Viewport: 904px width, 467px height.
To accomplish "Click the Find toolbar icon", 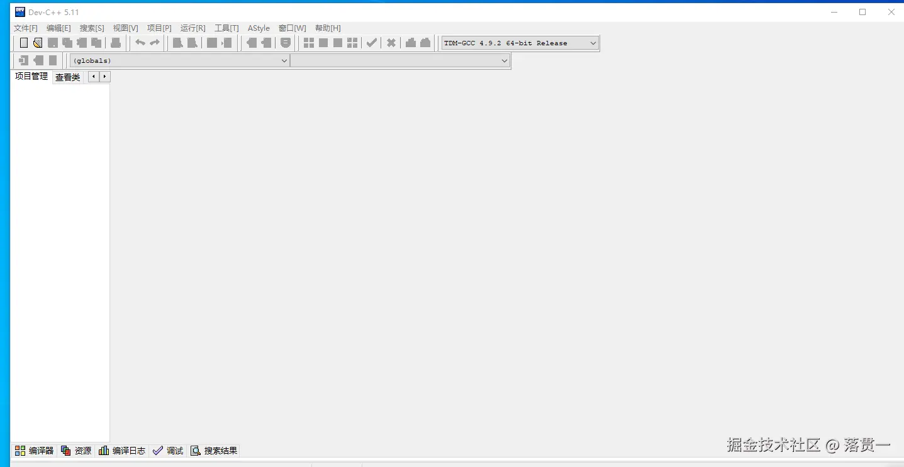I will 178,43.
